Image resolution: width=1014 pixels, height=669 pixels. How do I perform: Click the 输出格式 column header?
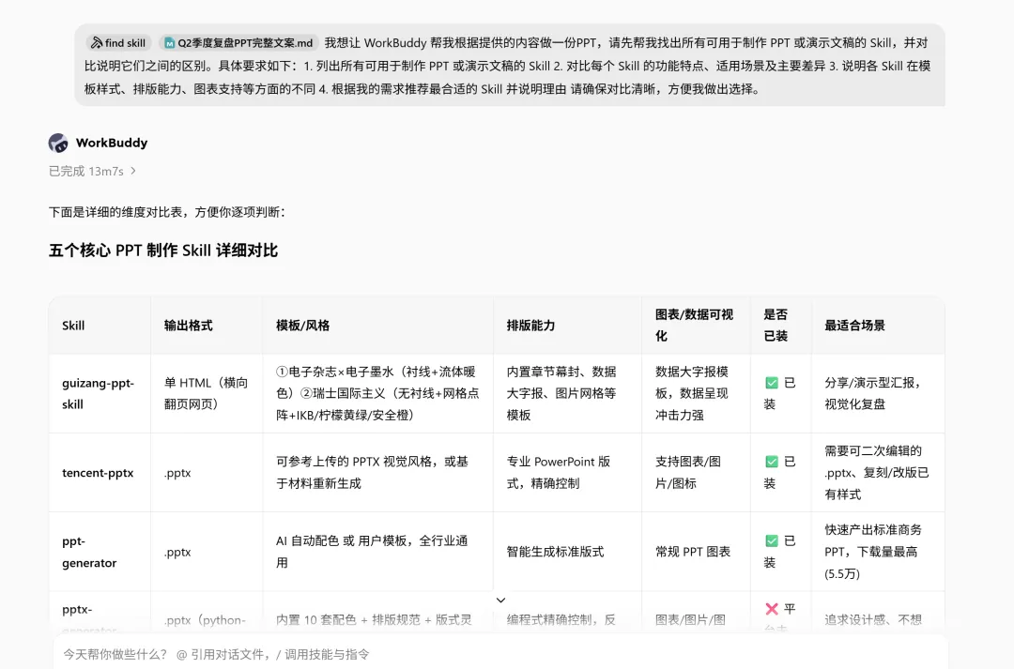[x=207, y=326]
